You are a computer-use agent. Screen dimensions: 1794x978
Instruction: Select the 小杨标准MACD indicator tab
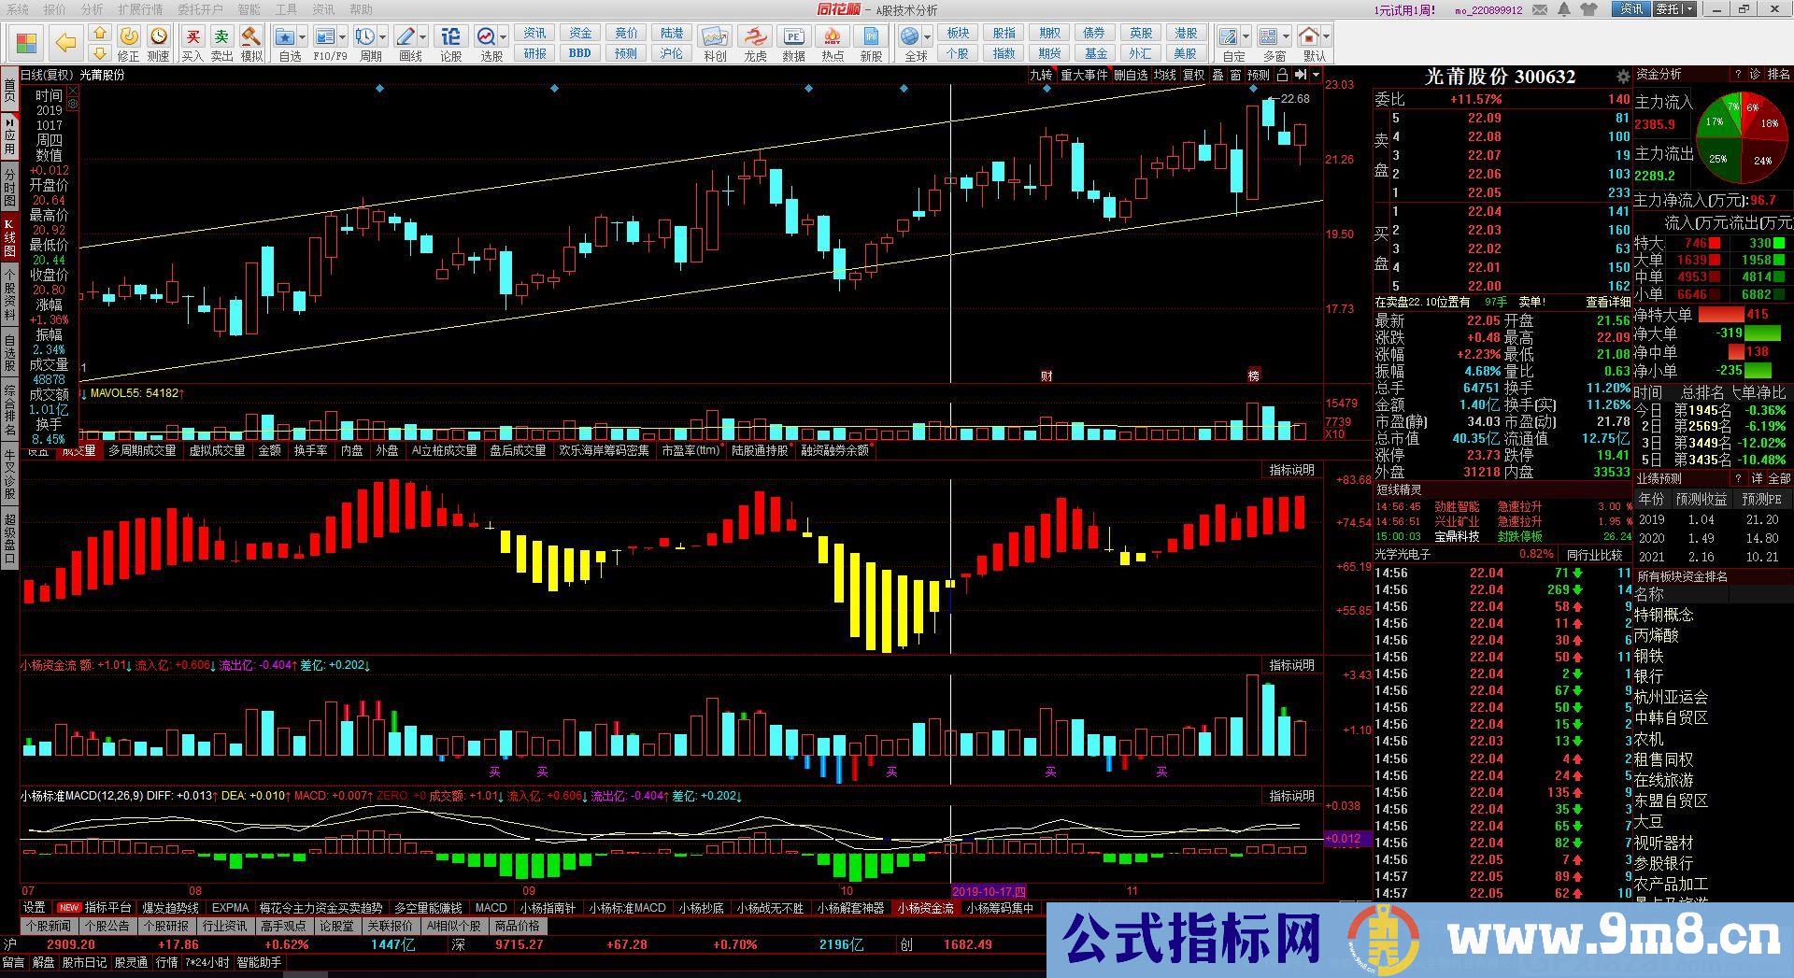coord(626,908)
